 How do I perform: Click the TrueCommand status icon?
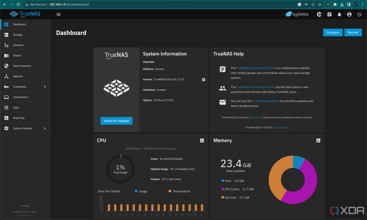point(319,14)
